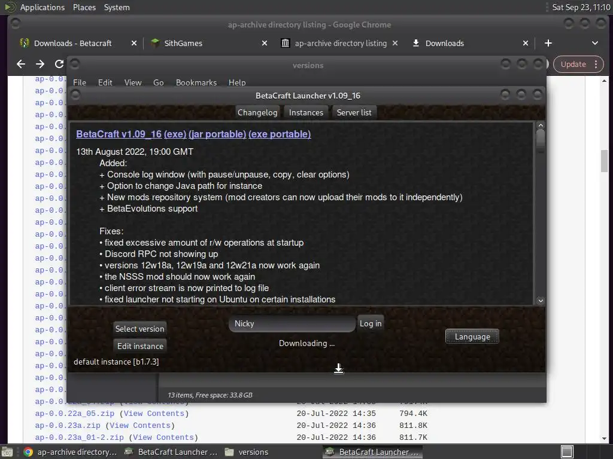The width and height of the screenshot is (613, 459).
Task: Click the Edit instance button
Action: tap(140, 346)
